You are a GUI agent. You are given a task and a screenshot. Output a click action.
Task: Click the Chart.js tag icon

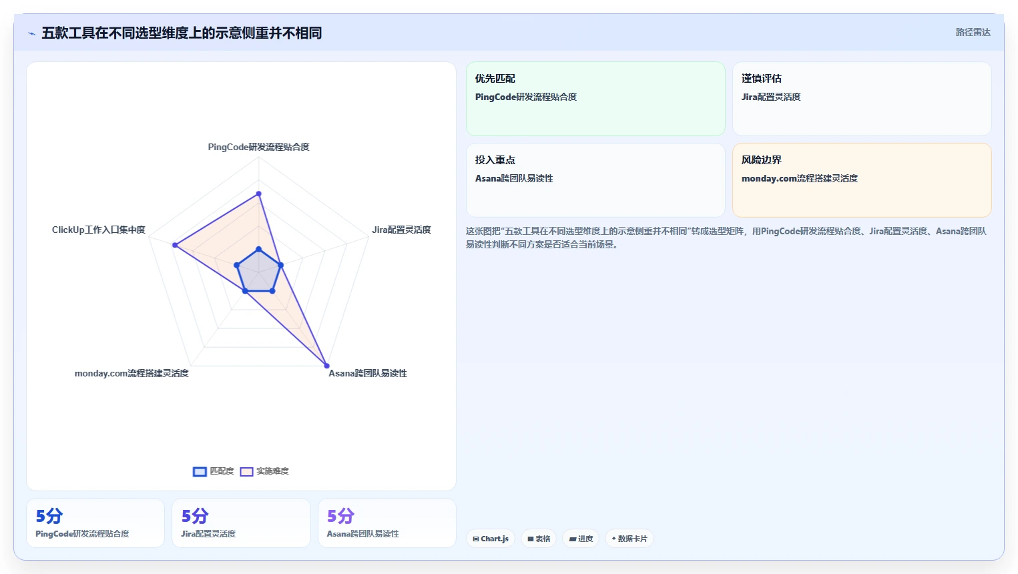(476, 539)
